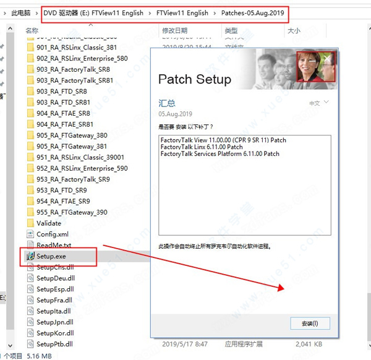Expand chevron before Patches-05.Aug.2019 breadcrumb
This screenshot has width=371, height=360.
point(215,13)
